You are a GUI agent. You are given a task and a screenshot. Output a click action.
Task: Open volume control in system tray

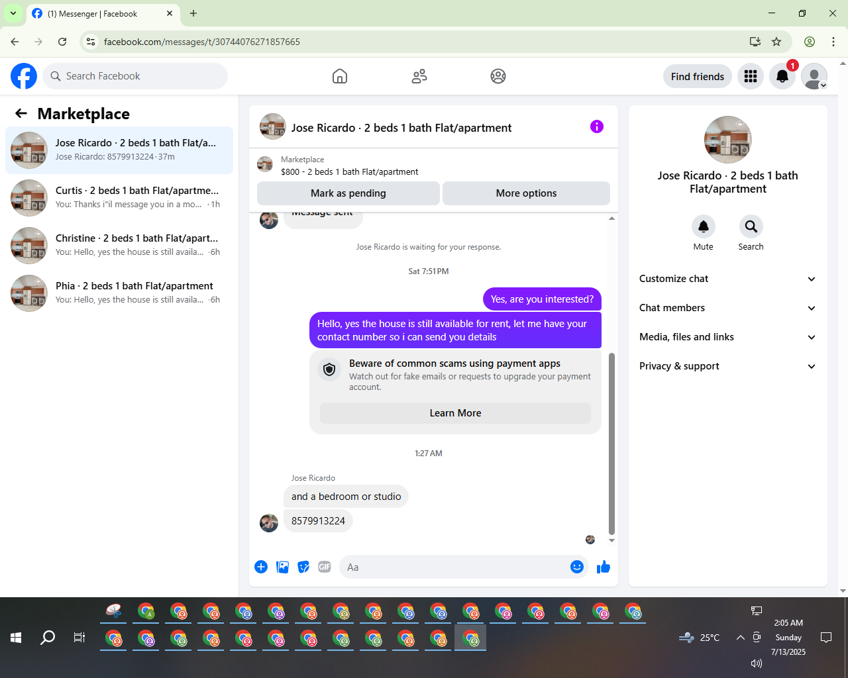(x=756, y=663)
